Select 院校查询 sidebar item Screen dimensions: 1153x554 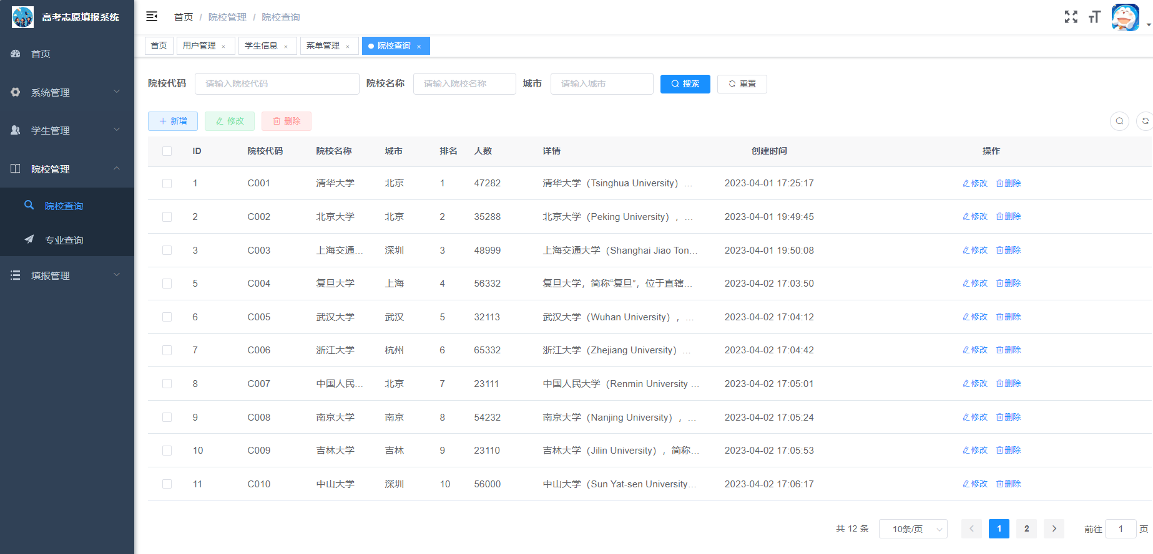[x=67, y=206]
